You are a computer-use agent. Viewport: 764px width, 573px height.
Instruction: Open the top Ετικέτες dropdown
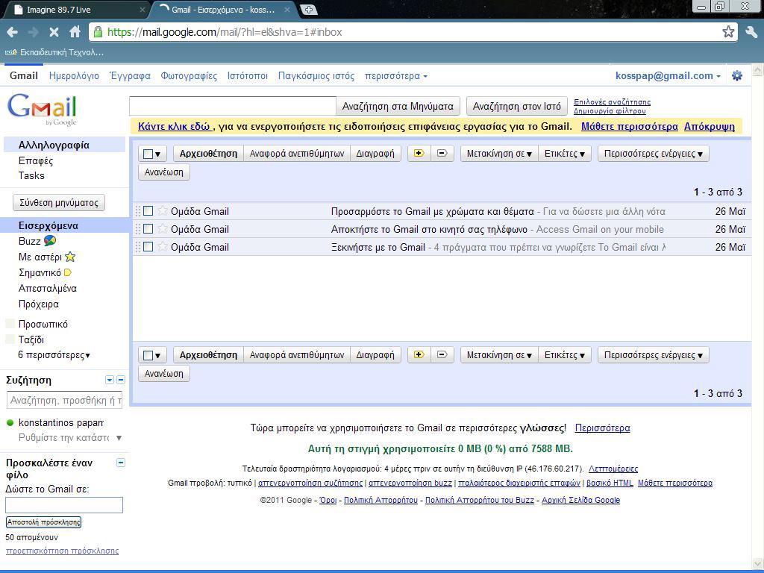[x=565, y=154]
